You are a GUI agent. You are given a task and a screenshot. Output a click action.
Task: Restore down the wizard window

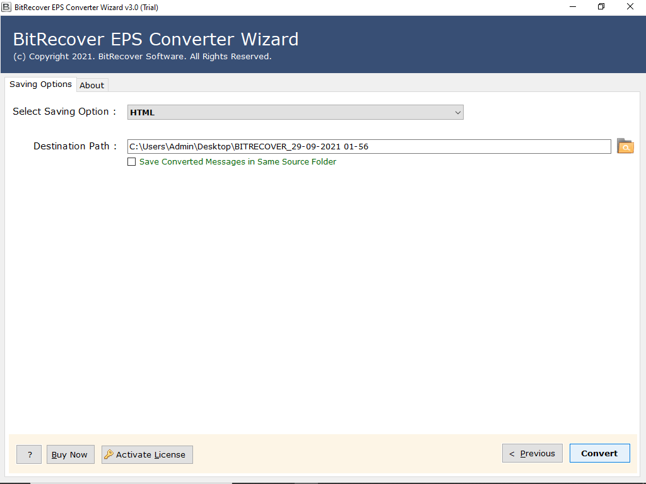coord(601,6)
